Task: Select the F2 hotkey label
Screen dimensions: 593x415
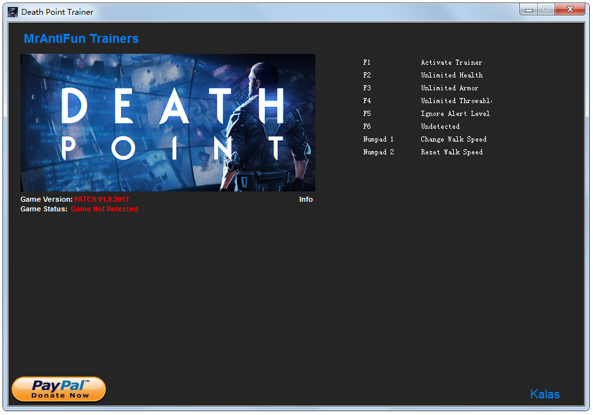Action: tap(367, 75)
